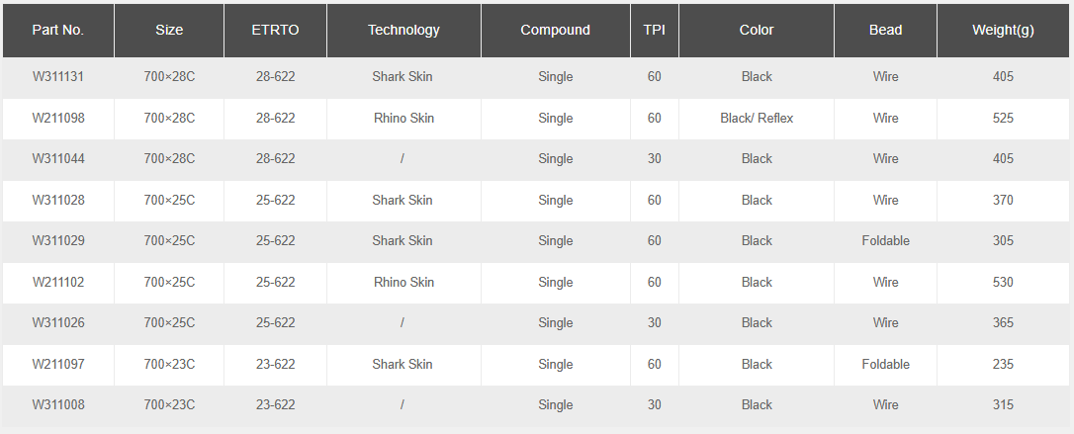
Task: Click part number W211097
Action: click(x=57, y=364)
